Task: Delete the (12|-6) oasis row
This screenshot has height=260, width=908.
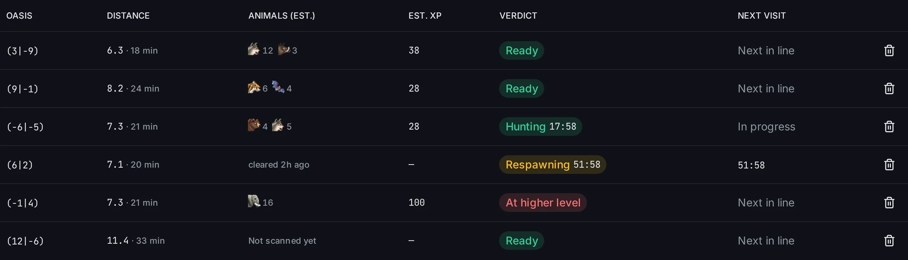Action: 889,241
